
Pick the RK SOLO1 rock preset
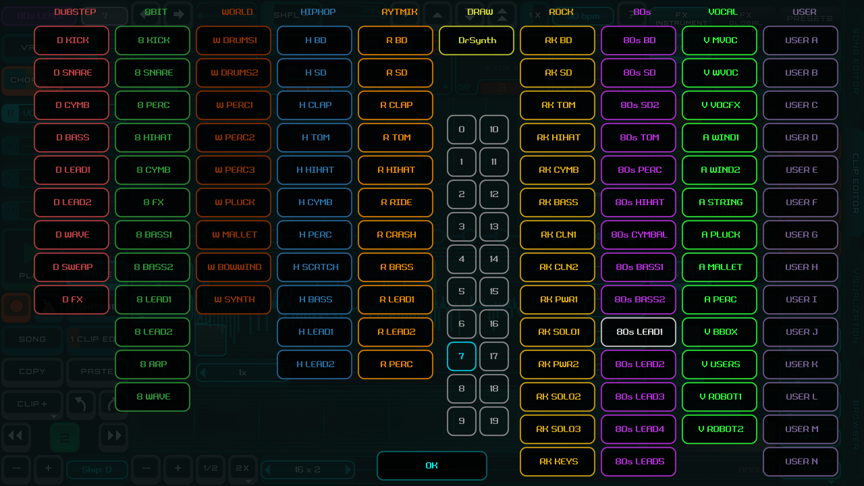click(x=558, y=332)
